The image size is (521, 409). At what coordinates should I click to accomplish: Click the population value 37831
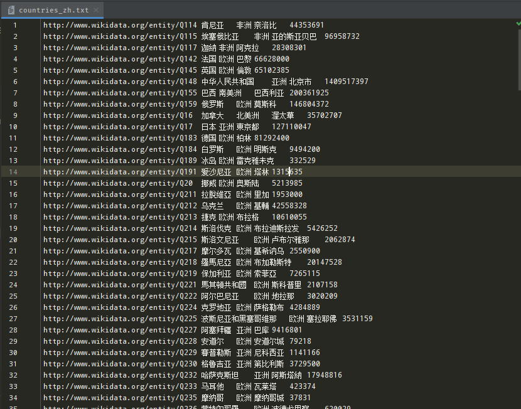[x=300, y=398]
